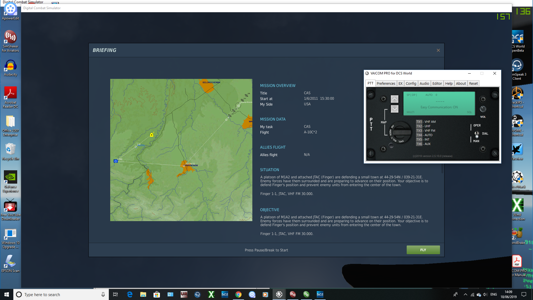Open the Acrobat Reader DC desktop icon
Screen dimensions: 533x300
[11, 97]
